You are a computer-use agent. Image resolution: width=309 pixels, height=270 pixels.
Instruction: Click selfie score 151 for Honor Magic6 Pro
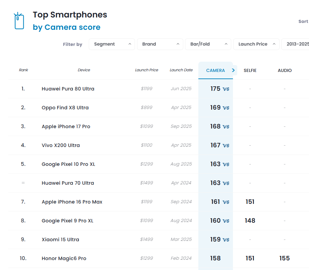250,258
